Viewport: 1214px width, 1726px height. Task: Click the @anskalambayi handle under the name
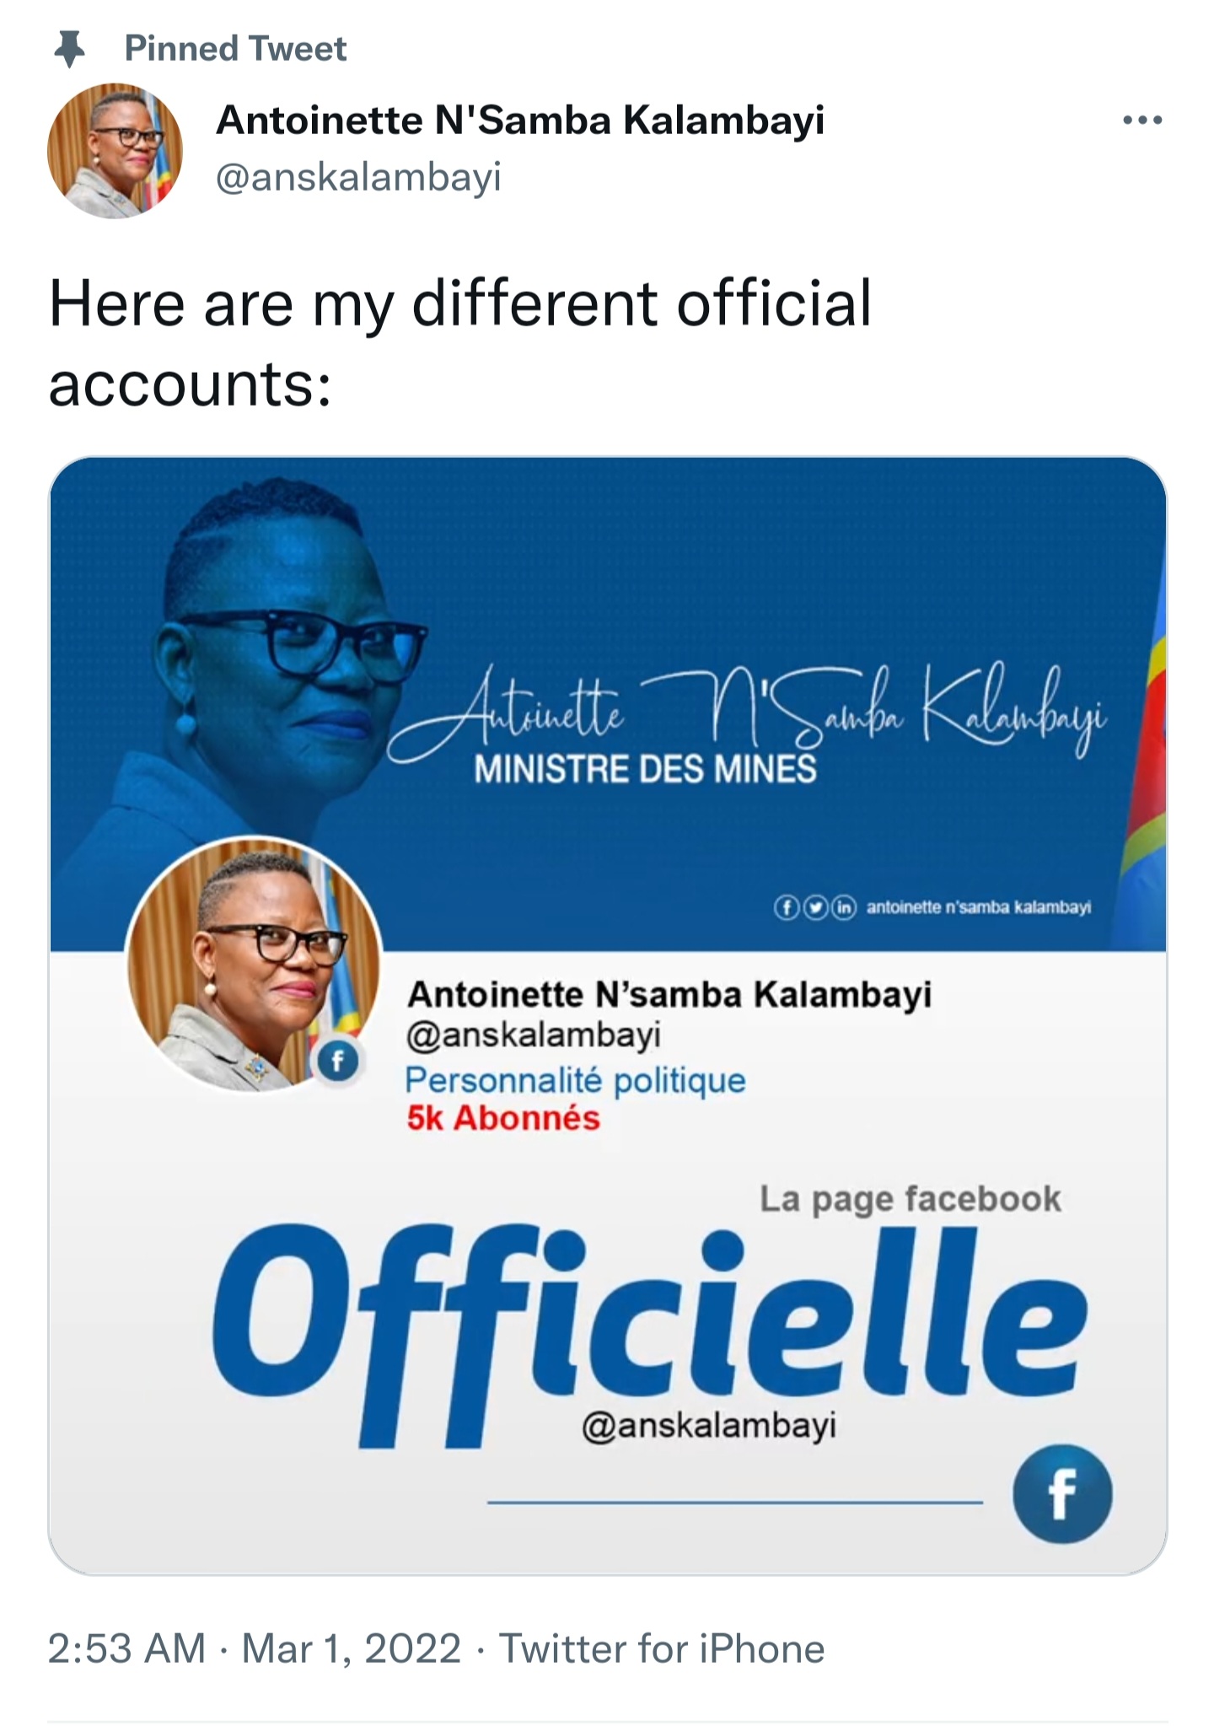pos(359,177)
